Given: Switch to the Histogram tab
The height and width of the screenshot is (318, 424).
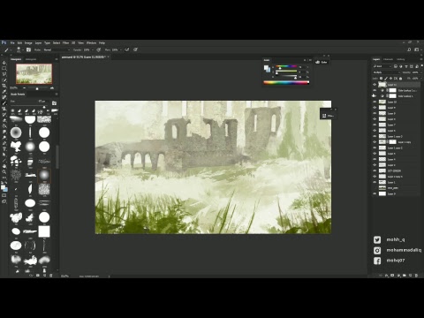Looking at the screenshot, I should [x=31, y=59].
